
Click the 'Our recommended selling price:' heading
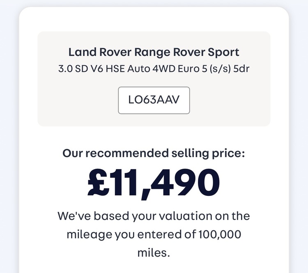[154, 154]
